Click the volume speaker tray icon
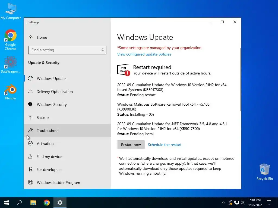 [x=243, y=203]
